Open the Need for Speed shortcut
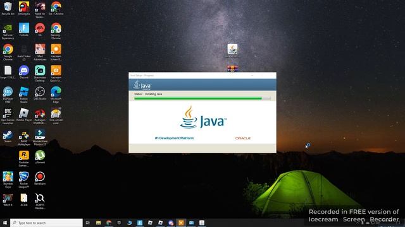This screenshot has height=227, width=405. [x=40, y=10]
